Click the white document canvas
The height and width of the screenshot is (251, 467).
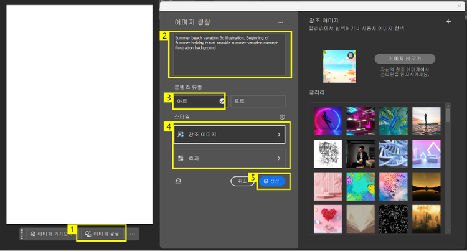click(79, 115)
